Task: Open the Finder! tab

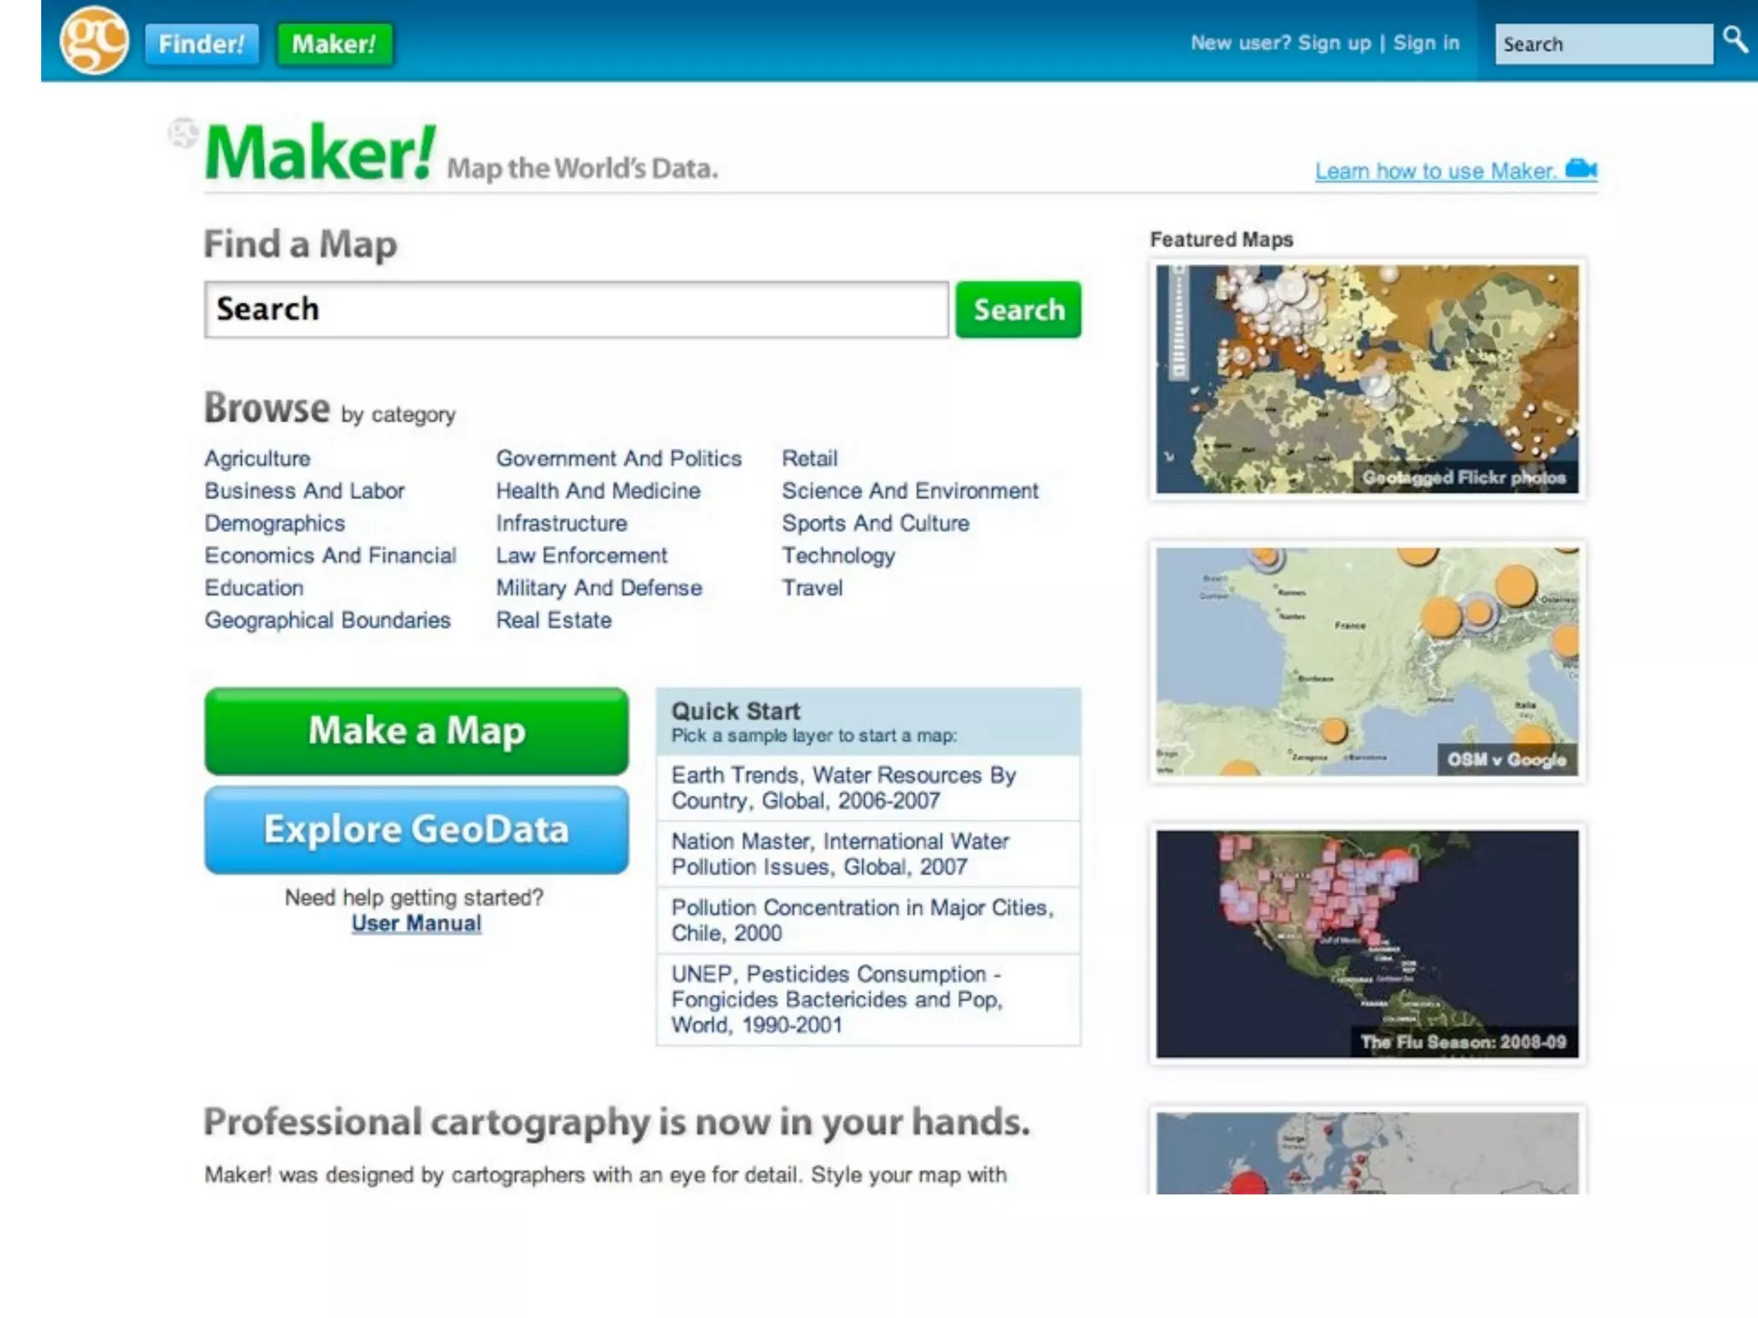Action: tap(202, 44)
